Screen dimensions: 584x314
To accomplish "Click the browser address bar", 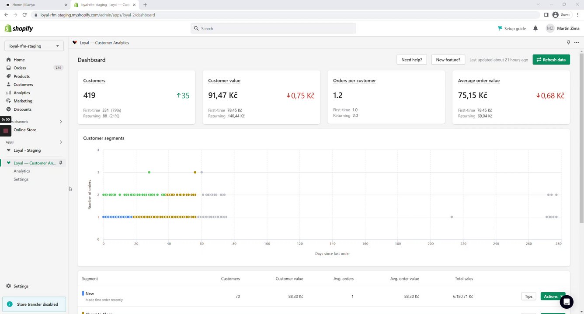I will [x=286, y=15].
